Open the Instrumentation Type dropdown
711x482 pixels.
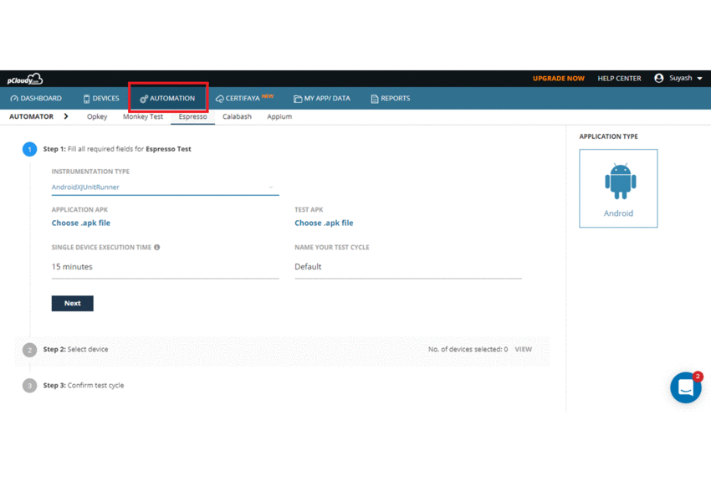165,187
